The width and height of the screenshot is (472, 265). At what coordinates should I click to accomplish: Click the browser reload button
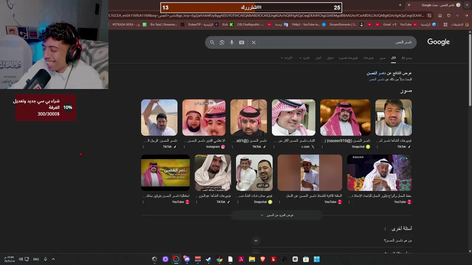(449, 15)
